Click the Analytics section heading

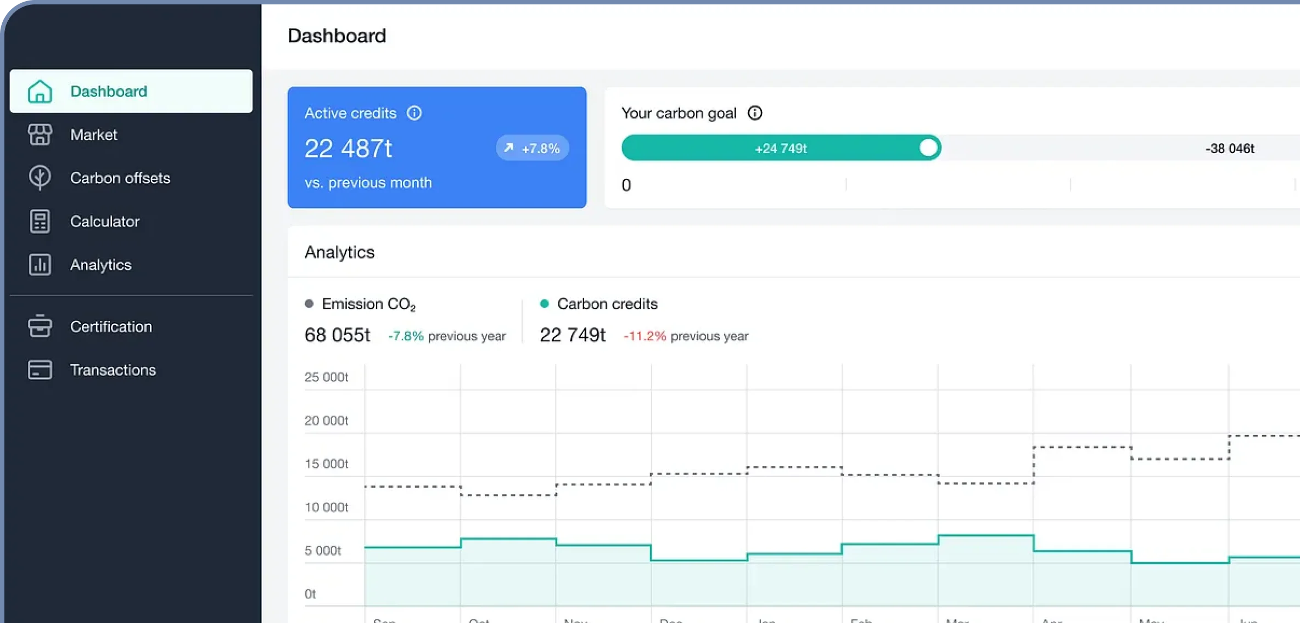[x=339, y=252]
